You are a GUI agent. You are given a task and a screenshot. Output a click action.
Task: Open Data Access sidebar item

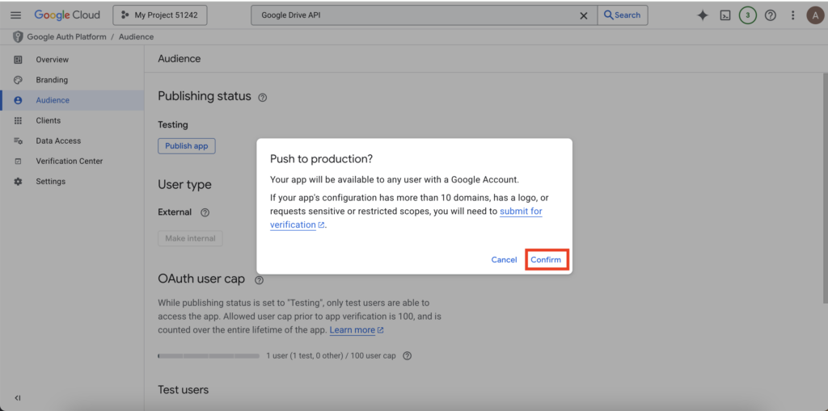click(58, 140)
